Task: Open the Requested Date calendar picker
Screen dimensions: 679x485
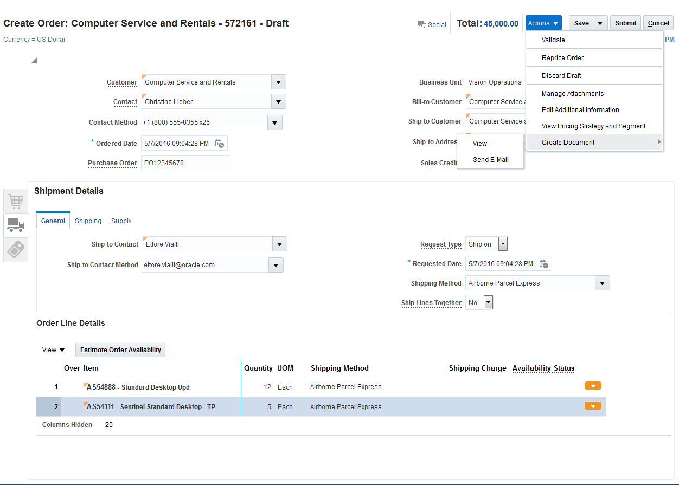Action: 543,264
